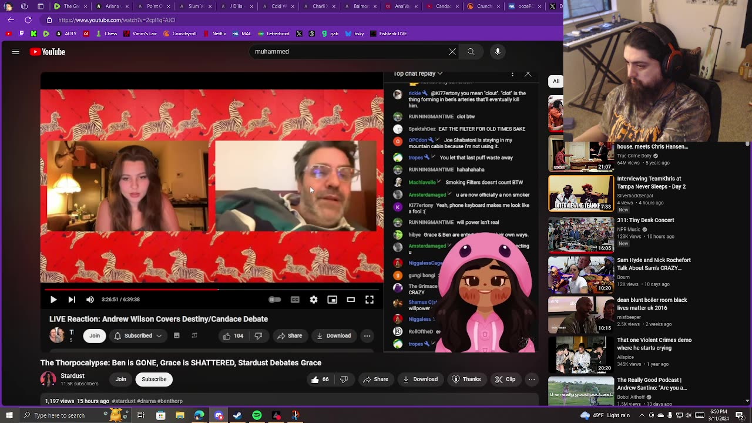This screenshot has height=423, width=752.
Task: Skip to next video in inner player
Action: coord(72,300)
